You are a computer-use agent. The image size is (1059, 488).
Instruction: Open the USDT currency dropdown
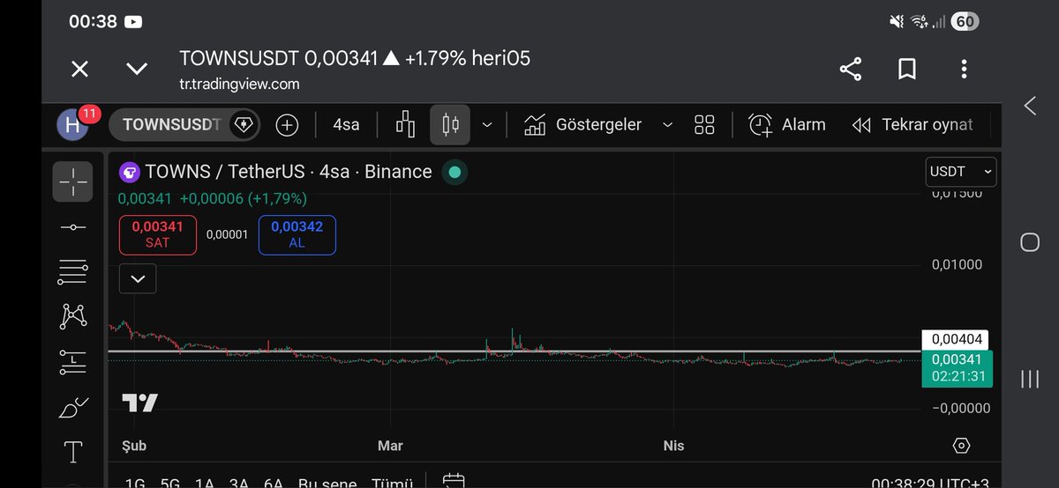point(961,171)
